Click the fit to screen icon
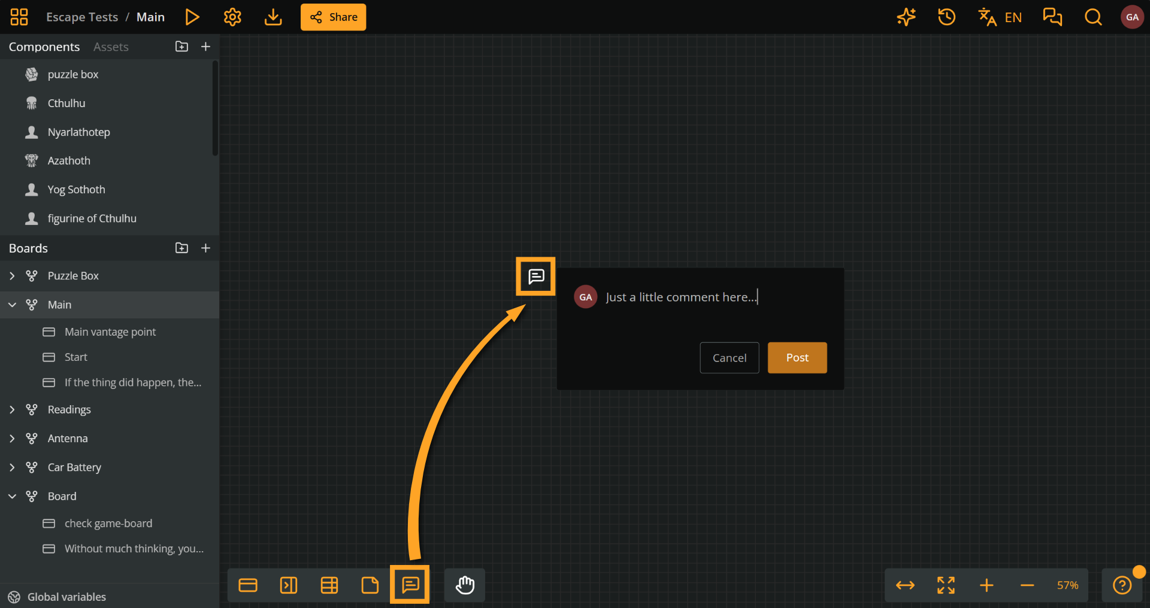 point(946,585)
